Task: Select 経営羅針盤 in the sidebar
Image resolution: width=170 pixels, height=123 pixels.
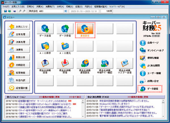Action: point(18,88)
